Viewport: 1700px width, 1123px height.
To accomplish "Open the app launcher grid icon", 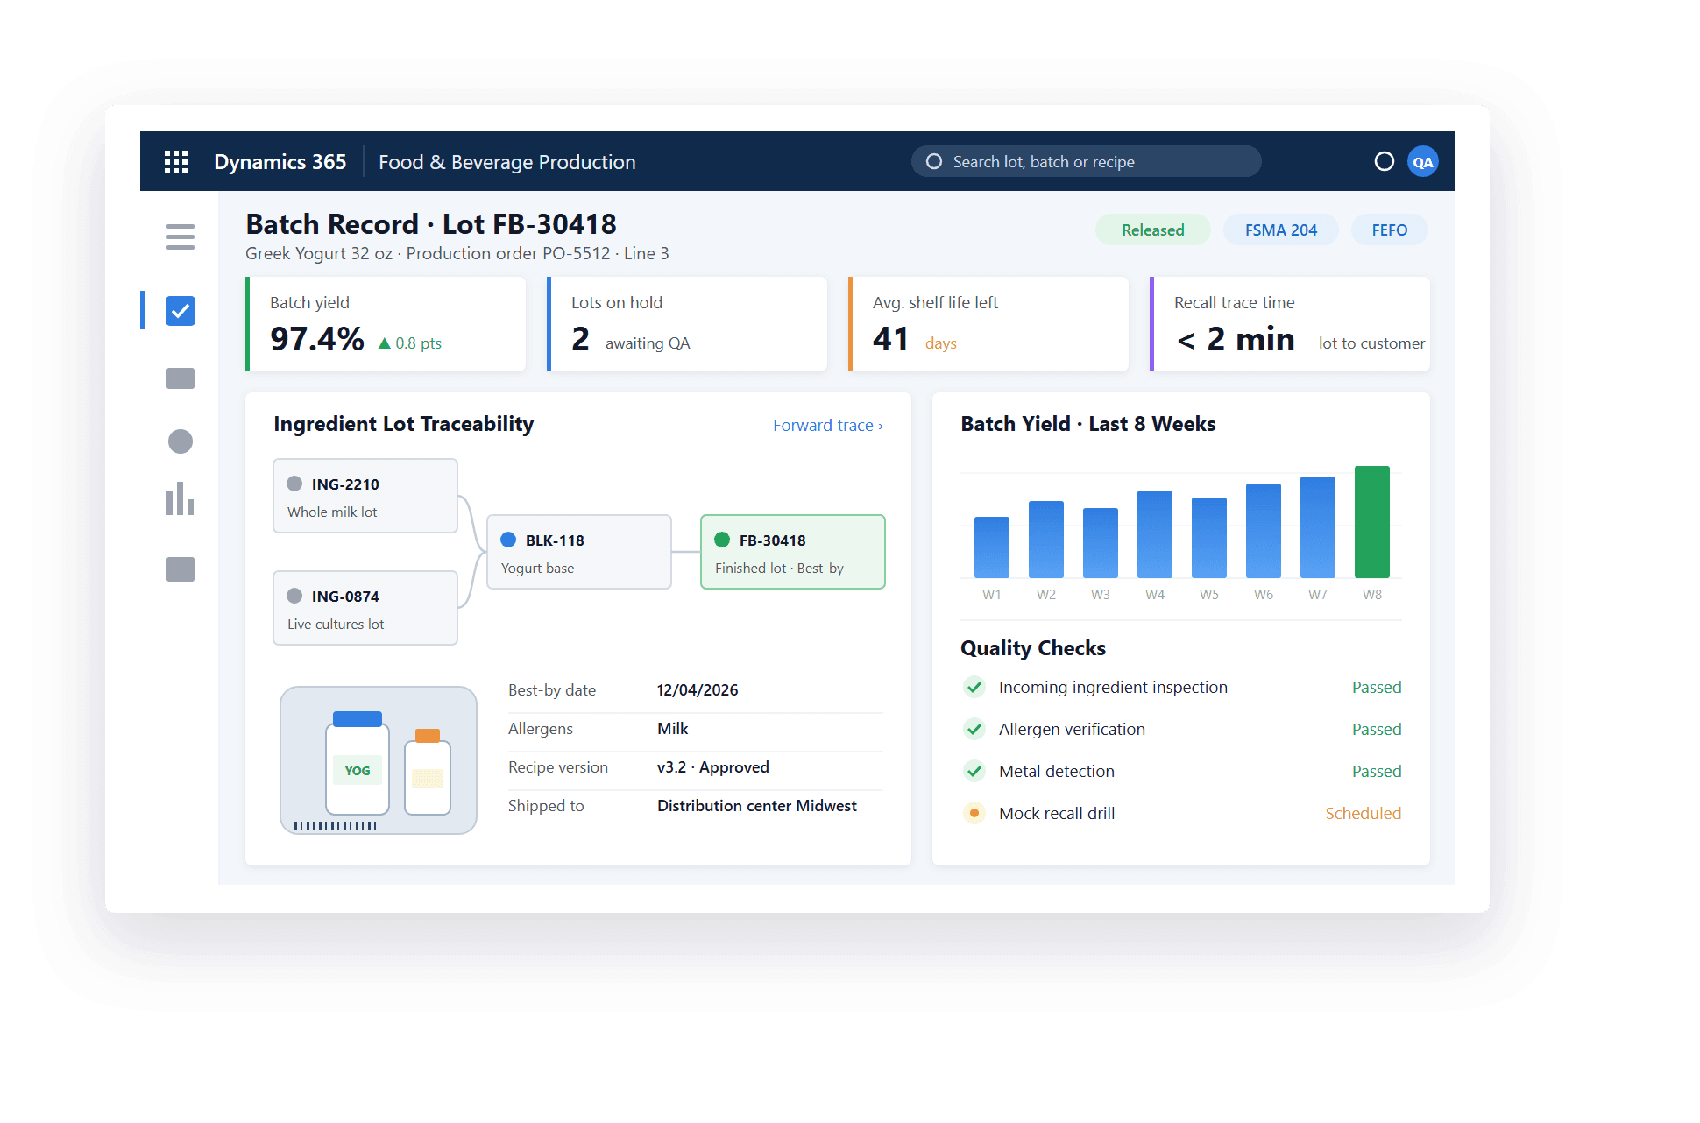I will point(176,162).
